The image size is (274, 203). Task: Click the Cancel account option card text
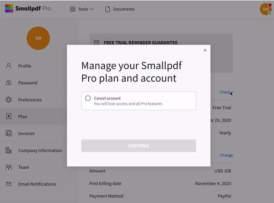(128, 101)
